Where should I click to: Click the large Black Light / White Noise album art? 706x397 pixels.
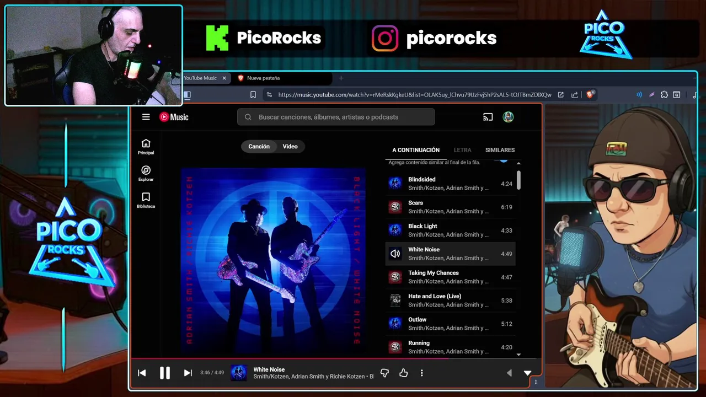[x=274, y=260]
